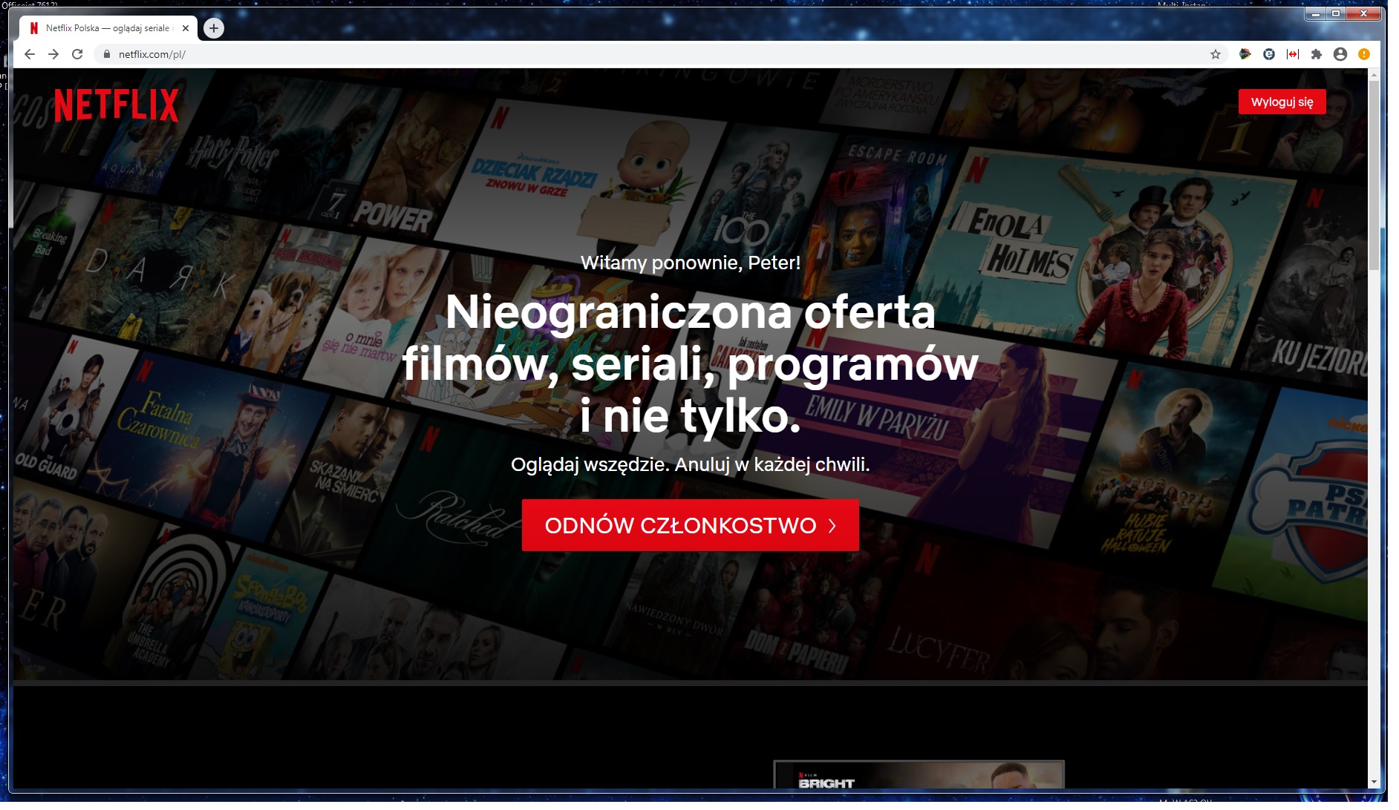Select the Netflix Polska tab

click(x=108, y=28)
